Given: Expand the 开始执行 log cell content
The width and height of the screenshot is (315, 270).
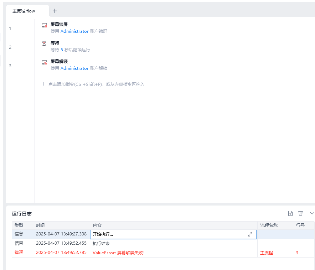Looking at the screenshot, I should pyautogui.click(x=250, y=234).
